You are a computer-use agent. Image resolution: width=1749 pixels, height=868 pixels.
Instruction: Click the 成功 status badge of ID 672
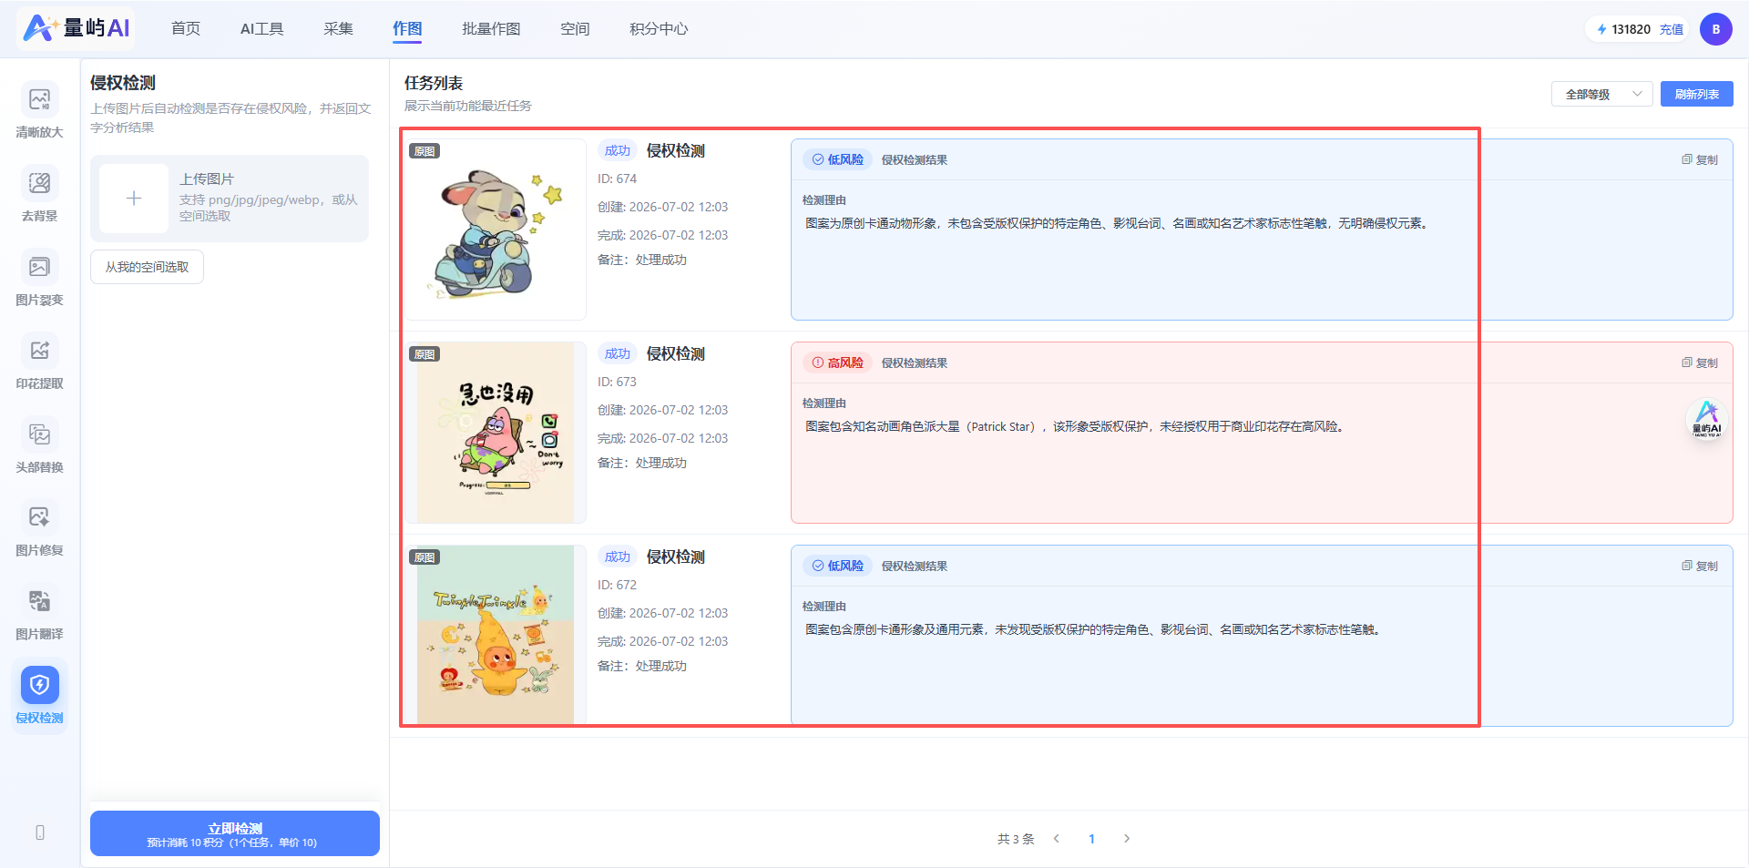(618, 557)
